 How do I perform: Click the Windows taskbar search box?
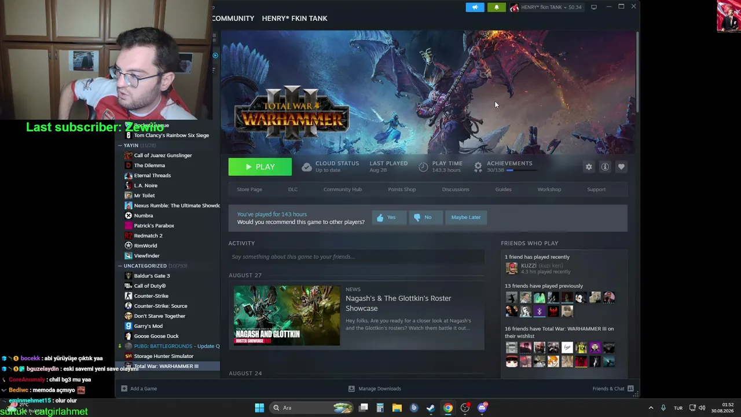click(x=311, y=408)
